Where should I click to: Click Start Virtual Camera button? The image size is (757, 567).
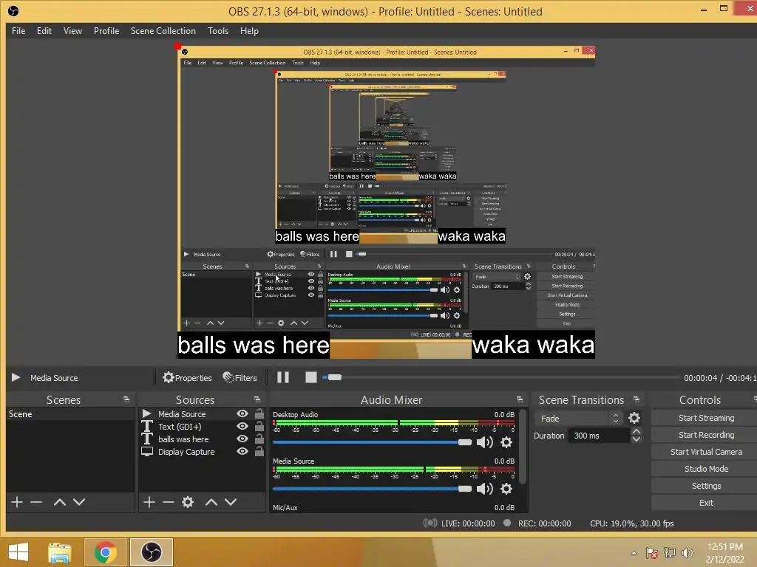(x=706, y=452)
